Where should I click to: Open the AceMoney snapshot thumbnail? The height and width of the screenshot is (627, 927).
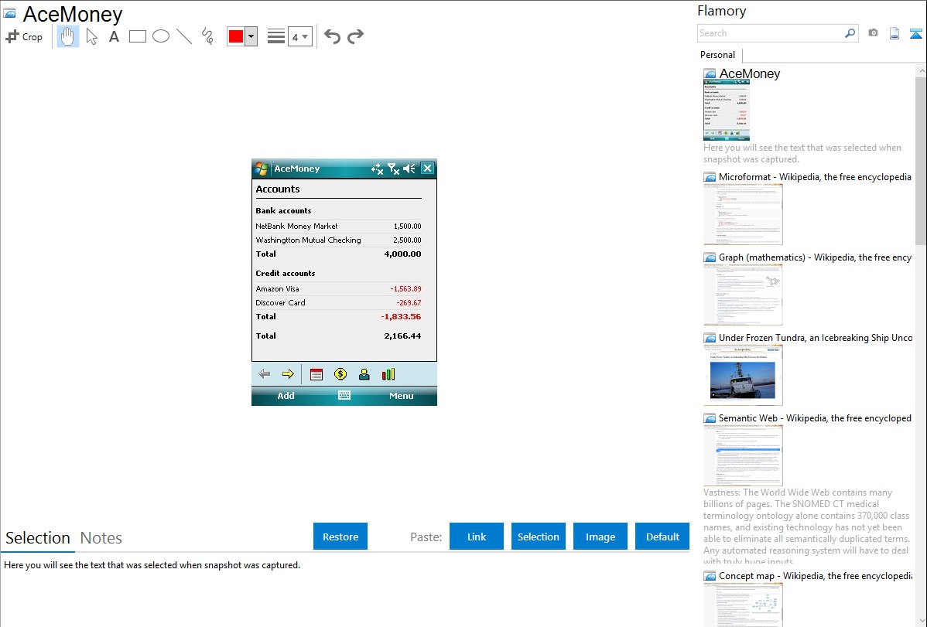727,111
